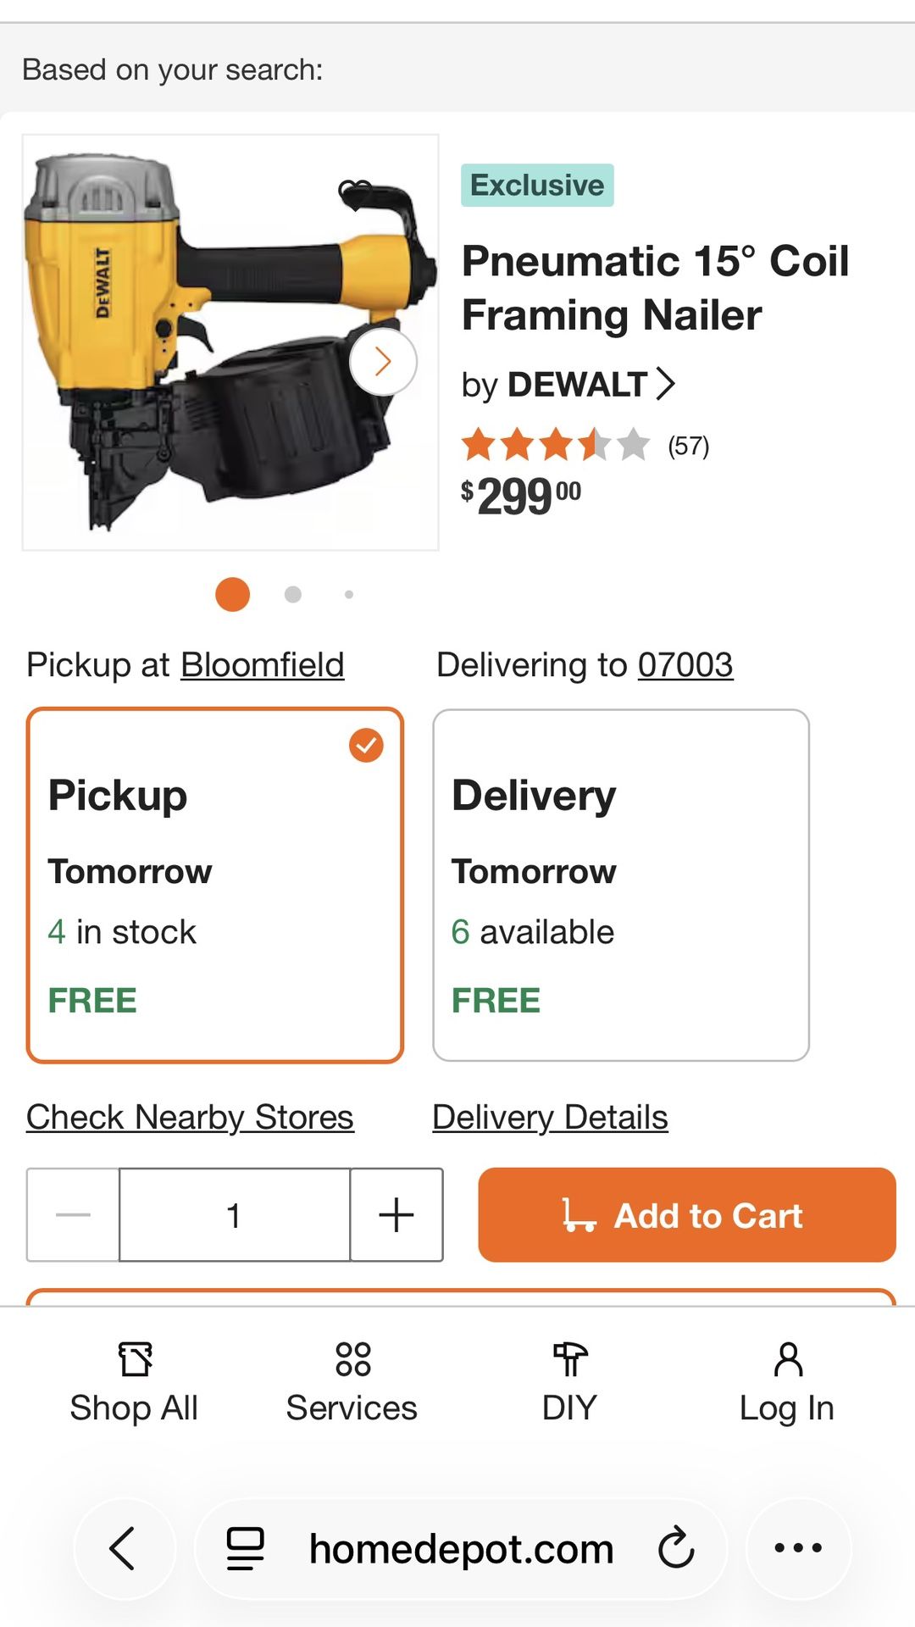Go back using the browser back arrow
Screen dimensions: 915x1627
click(124, 1548)
